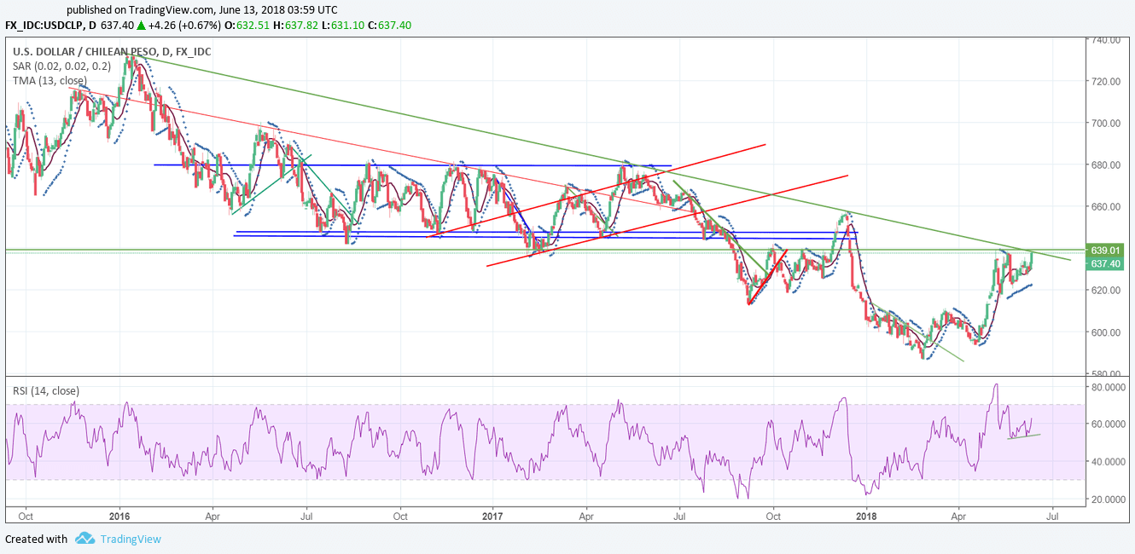Click the first Oct label on time axis

26,516
